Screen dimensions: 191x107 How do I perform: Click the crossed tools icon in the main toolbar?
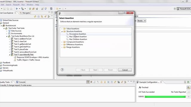[x=37, y=9]
